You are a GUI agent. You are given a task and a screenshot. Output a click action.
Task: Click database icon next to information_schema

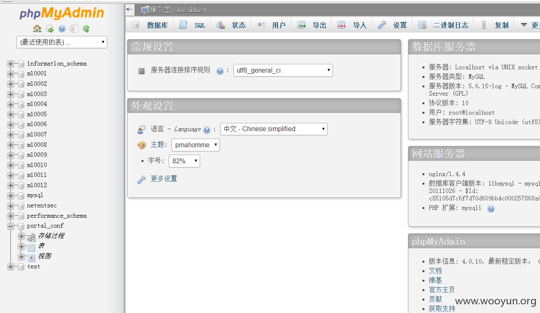coord(21,64)
